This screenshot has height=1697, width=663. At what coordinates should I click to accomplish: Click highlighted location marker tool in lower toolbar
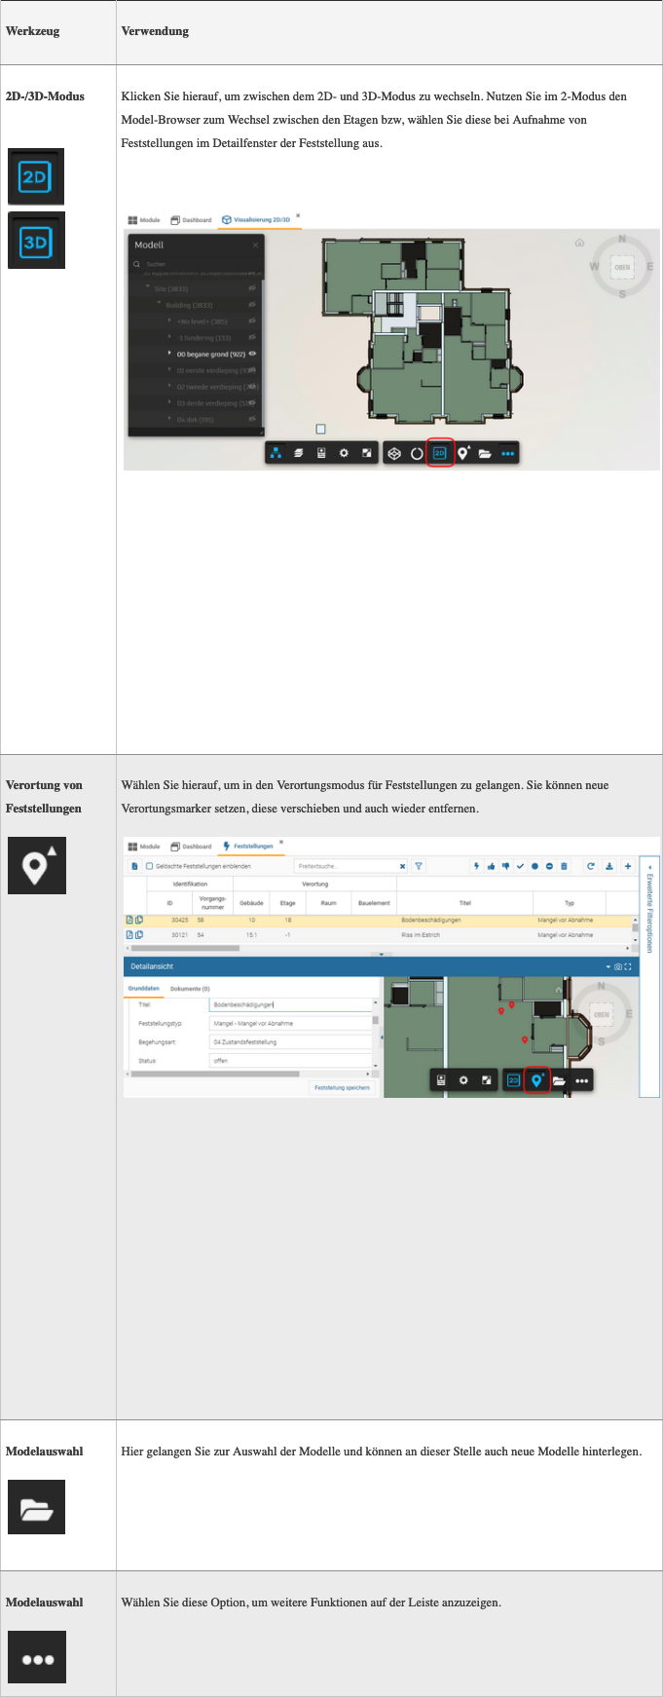(x=536, y=1080)
